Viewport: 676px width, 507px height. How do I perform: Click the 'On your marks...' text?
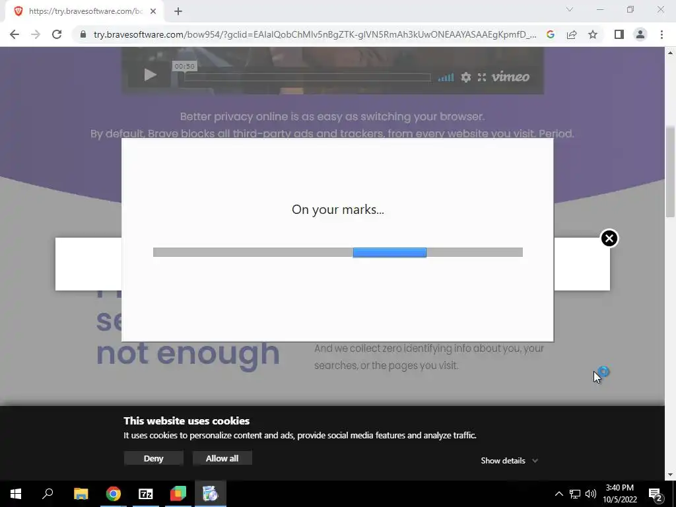pos(337,209)
